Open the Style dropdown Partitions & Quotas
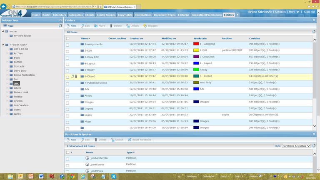 pos(296,146)
